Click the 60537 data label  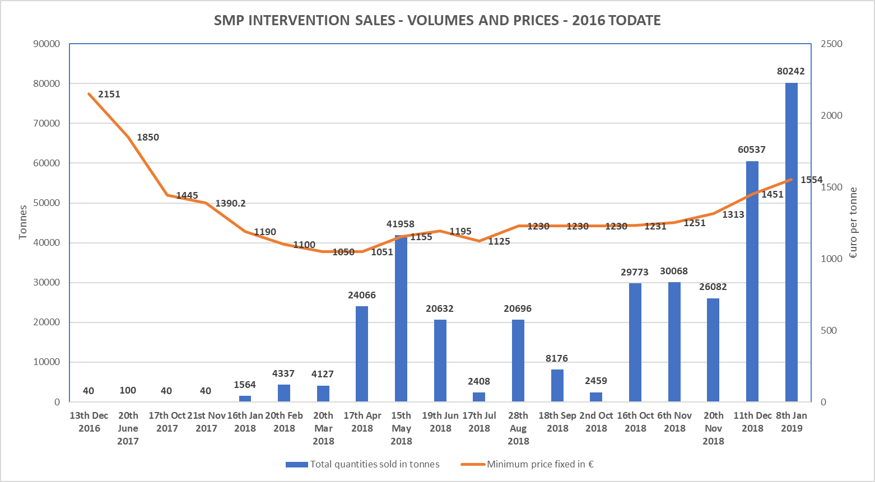pyautogui.click(x=752, y=149)
